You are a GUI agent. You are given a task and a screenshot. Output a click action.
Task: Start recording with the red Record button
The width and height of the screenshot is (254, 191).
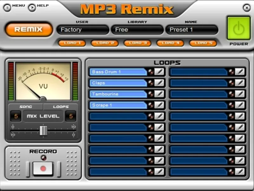point(43,169)
